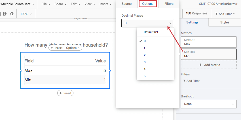This screenshot has width=241, height=120.
Task: Click the plus Insert button above the table
Action: click(x=56, y=48)
